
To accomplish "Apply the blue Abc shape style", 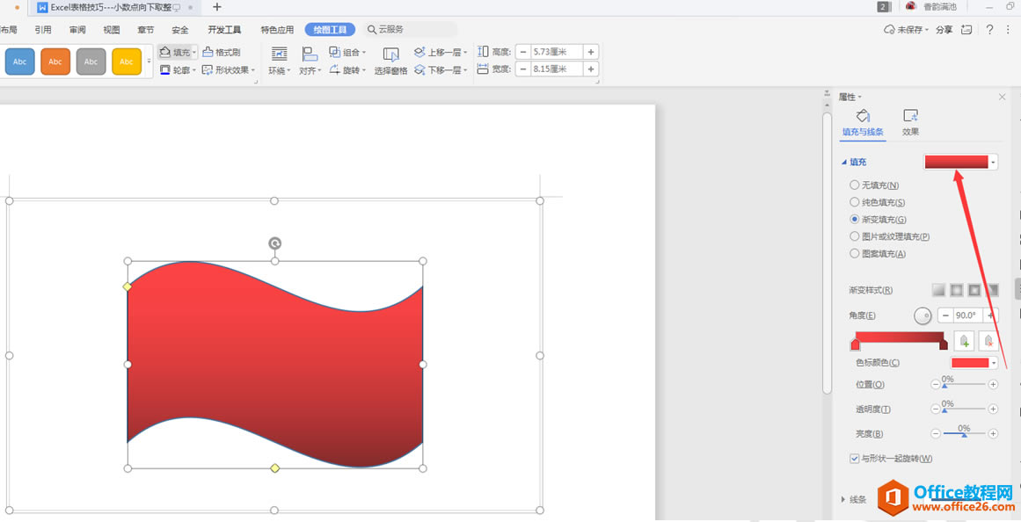I will 19,62.
